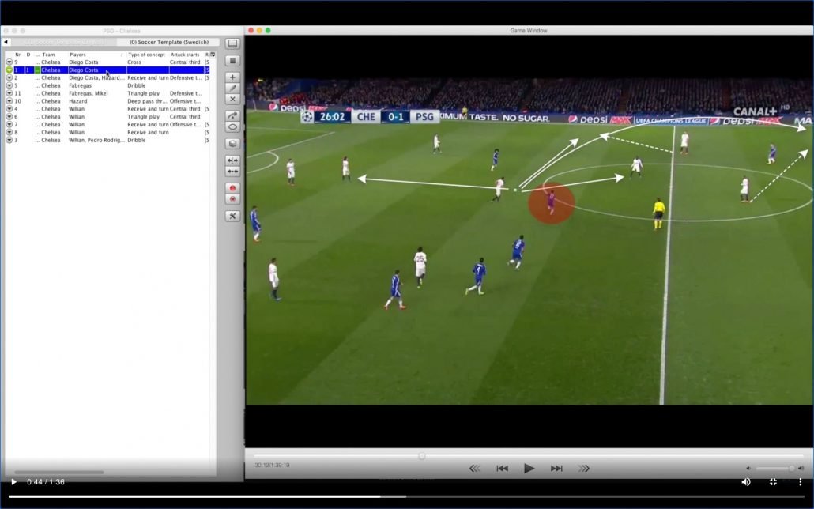
Task: Click the column chooser icon in table header
Action: pyautogui.click(x=213, y=54)
